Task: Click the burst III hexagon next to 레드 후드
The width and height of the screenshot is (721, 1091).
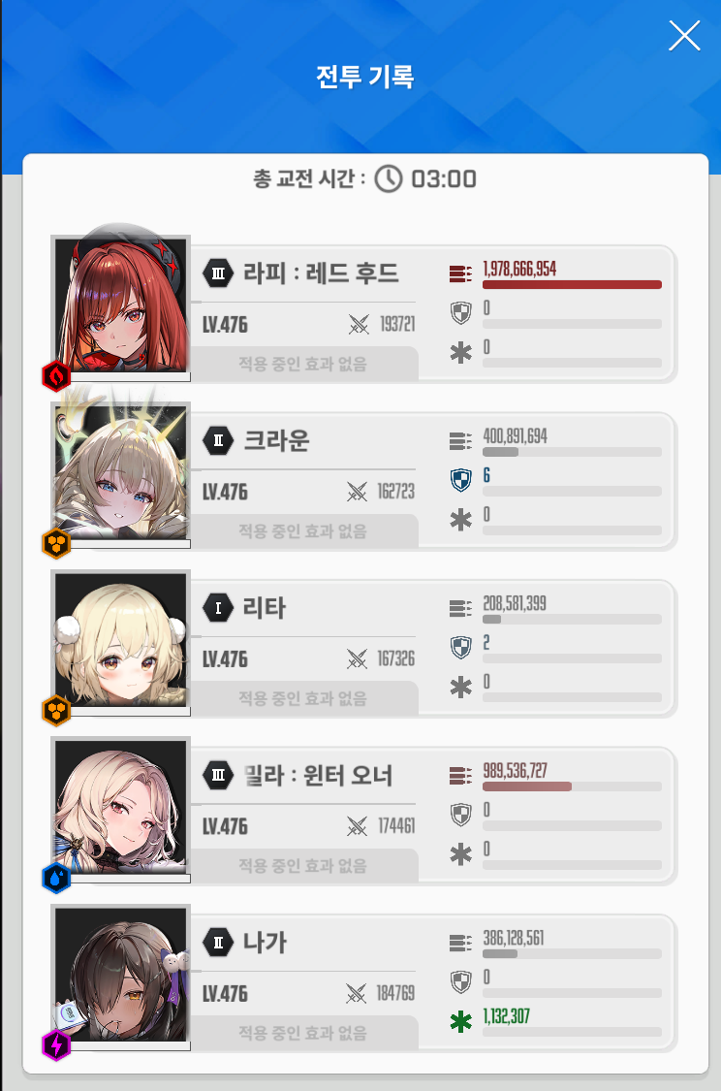Action: 218,273
